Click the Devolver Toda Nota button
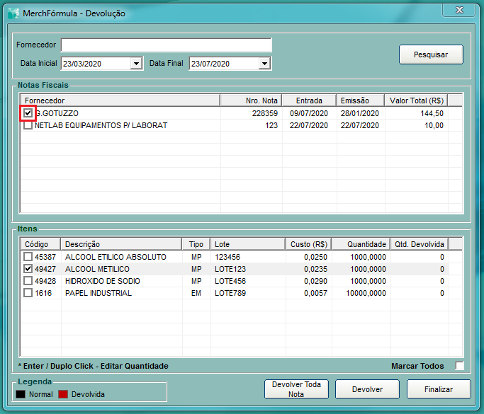The width and height of the screenshot is (484, 414). point(296,389)
